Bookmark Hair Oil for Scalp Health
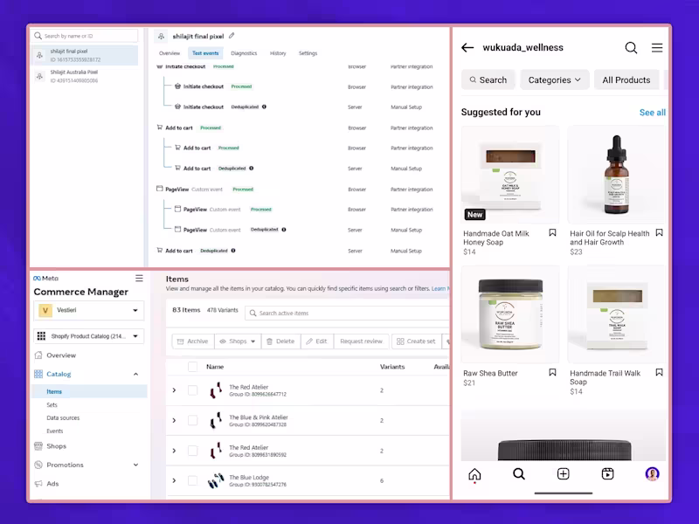 point(660,232)
